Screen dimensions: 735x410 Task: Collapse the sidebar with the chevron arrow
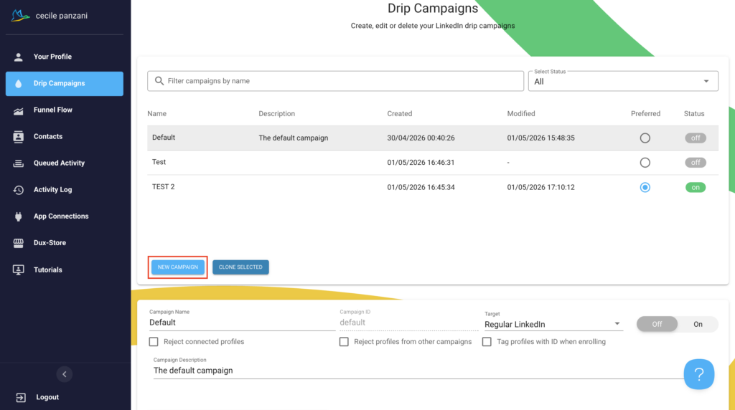tap(65, 374)
